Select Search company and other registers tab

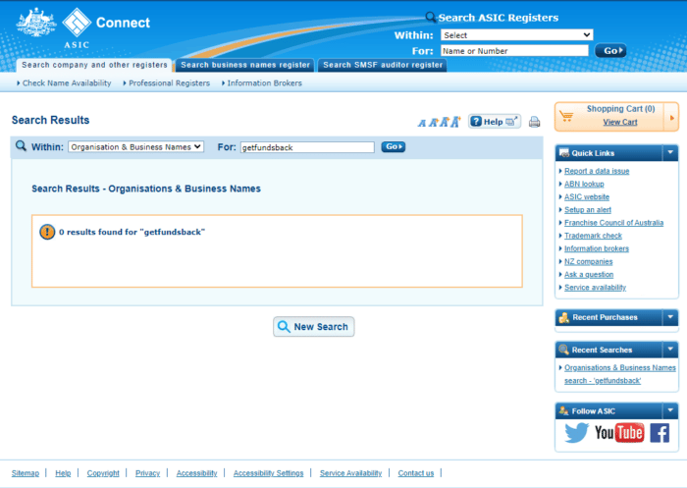tap(94, 65)
